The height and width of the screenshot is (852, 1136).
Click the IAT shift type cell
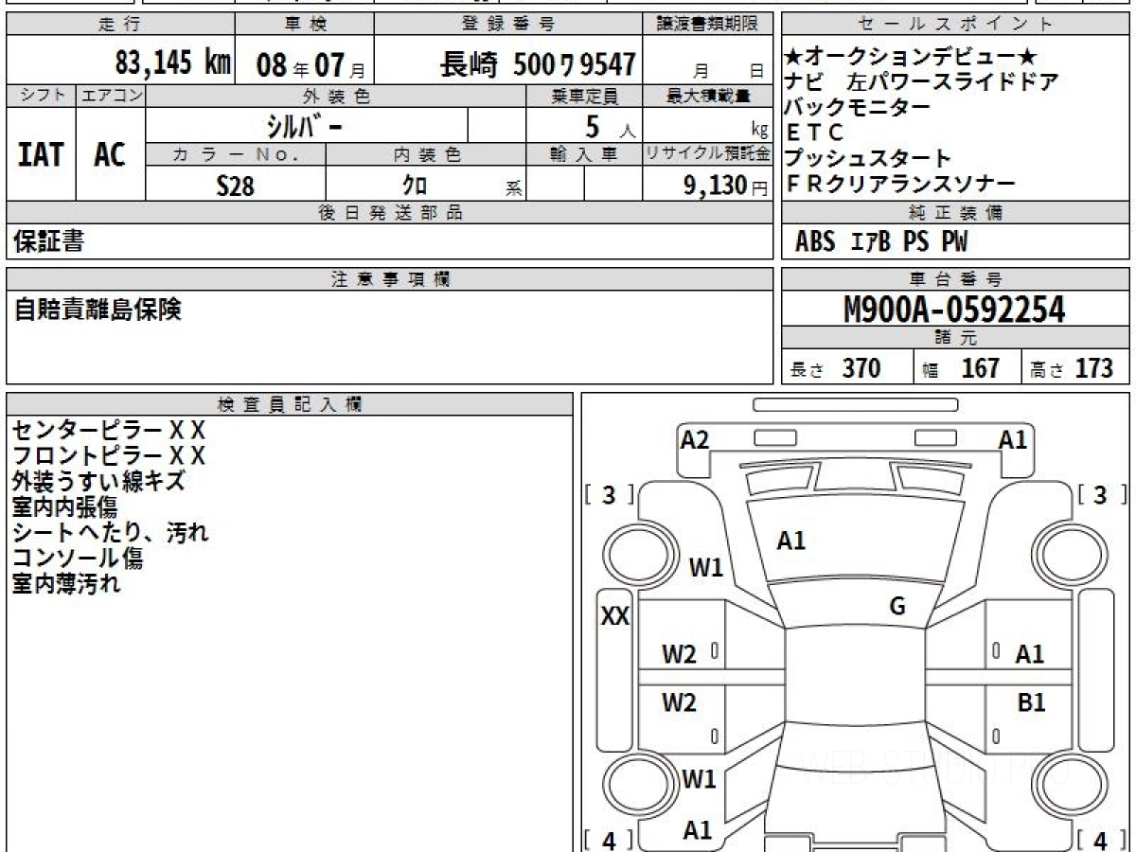coord(41,154)
